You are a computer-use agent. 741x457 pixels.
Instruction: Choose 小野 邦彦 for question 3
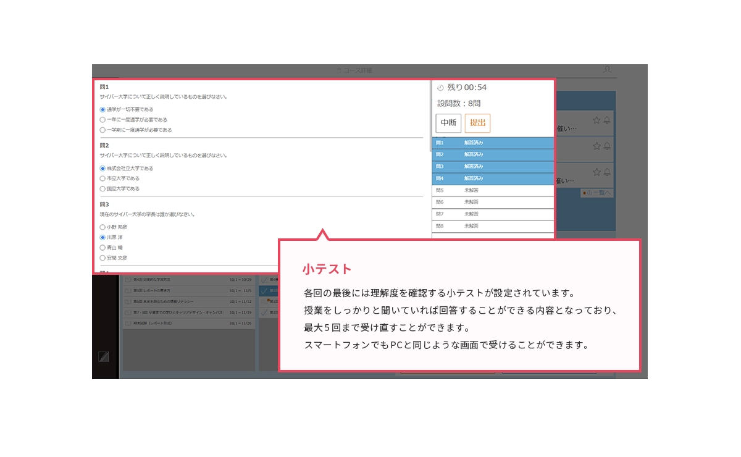tap(103, 227)
